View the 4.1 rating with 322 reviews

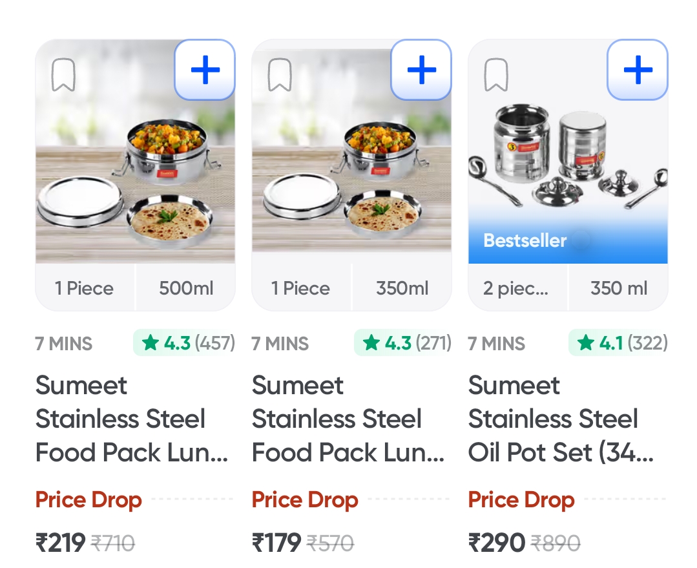coord(619,342)
